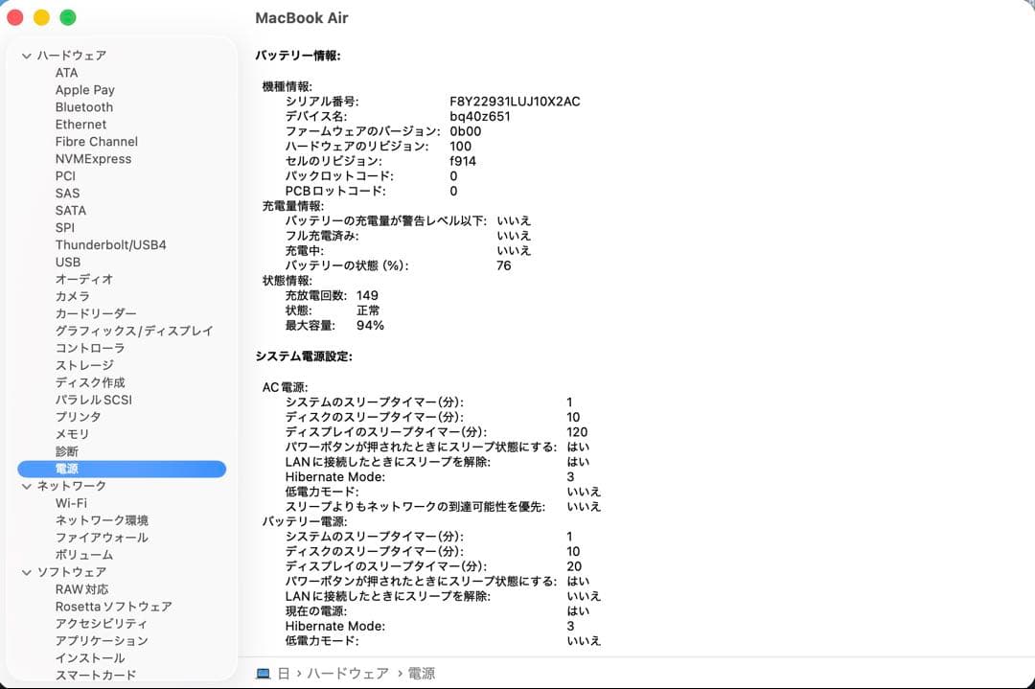Select カメラ in the hardware list
The width and height of the screenshot is (1035, 689).
[x=75, y=296]
